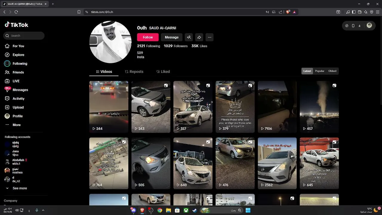The height and width of the screenshot is (215, 382).
Task: Expand the taskbar hidden icons chevron
Action: [x=43, y=210]
